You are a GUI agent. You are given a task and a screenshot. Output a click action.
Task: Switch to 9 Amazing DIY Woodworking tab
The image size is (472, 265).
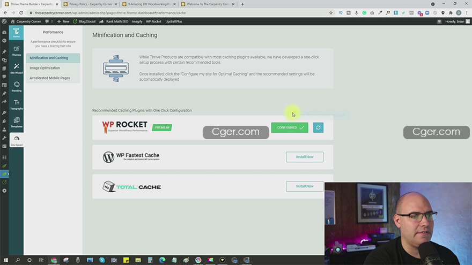[149, 4]
